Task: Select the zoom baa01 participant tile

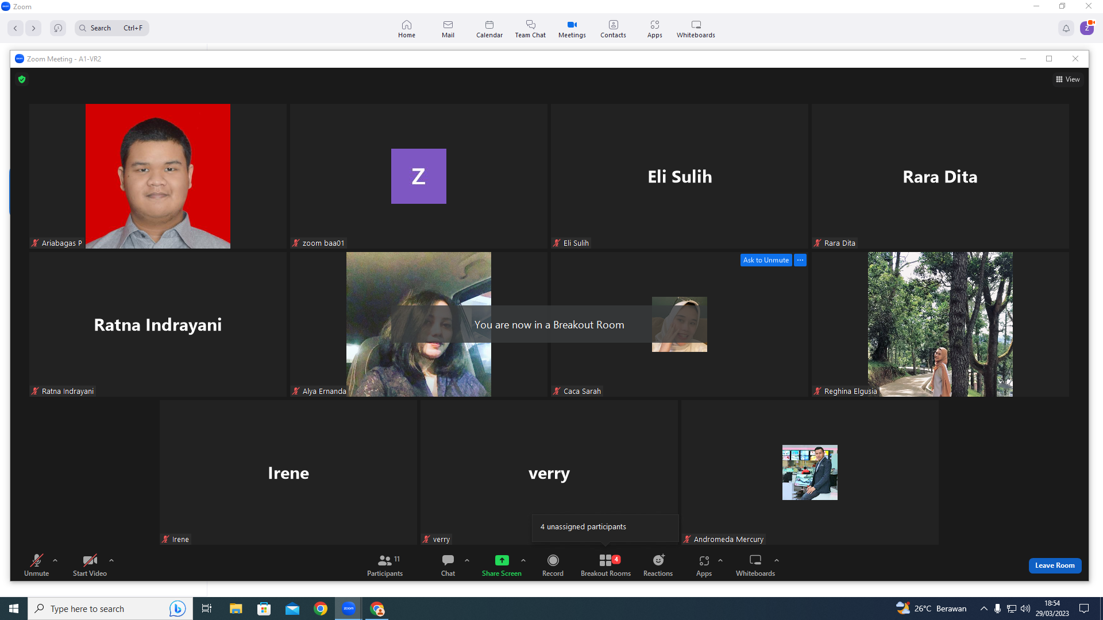Action: (419, 176)
